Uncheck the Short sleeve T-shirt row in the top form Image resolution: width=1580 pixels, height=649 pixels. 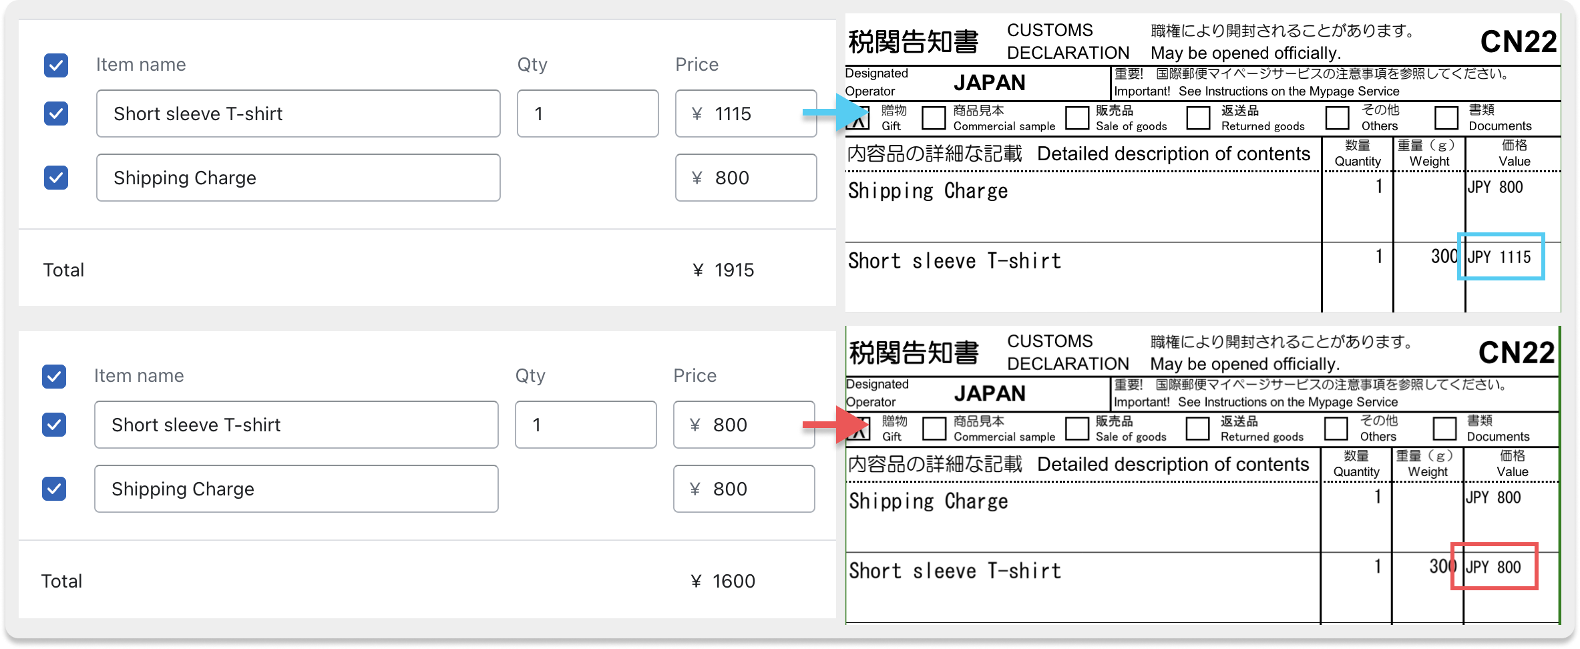[56, 114]
